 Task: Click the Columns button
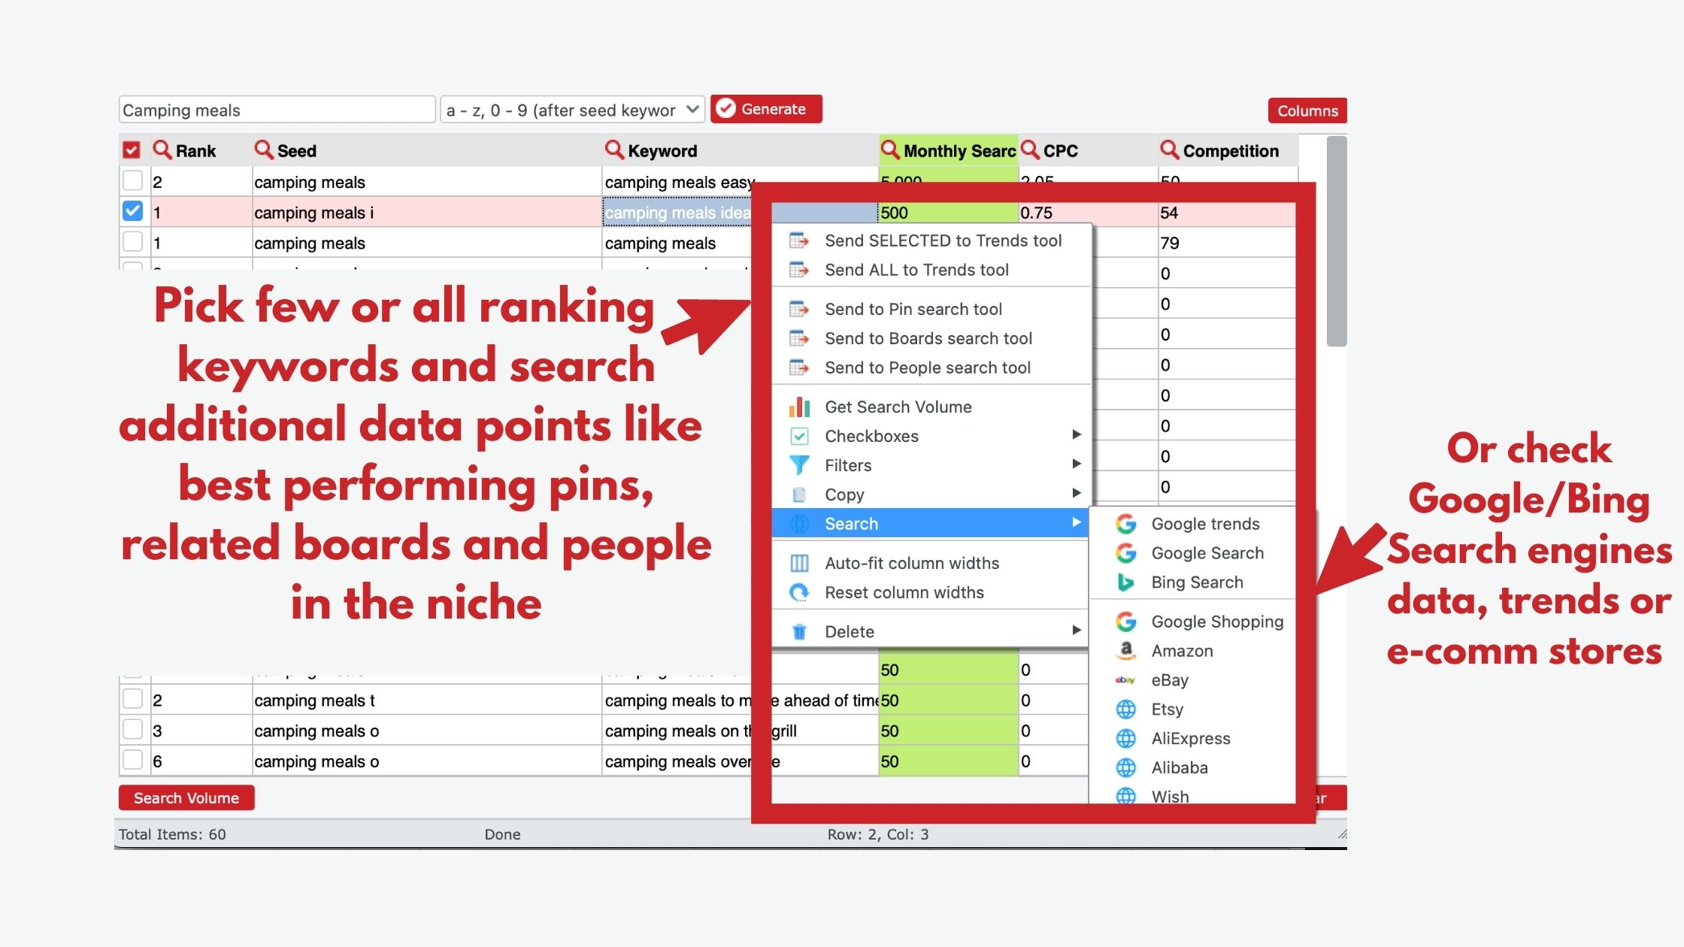[x=1307, y=110]
